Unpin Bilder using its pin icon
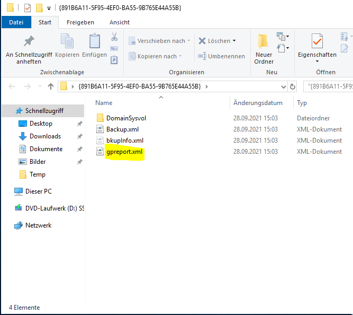 click(80, 162)
